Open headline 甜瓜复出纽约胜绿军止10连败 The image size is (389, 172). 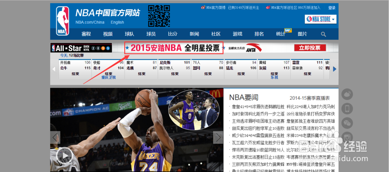(258, 129)
